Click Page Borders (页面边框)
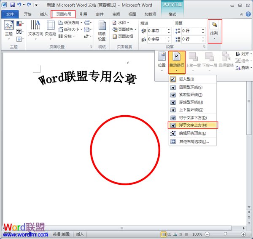The image size is (253, 239). pyautogui.click(x=123, y=37)
